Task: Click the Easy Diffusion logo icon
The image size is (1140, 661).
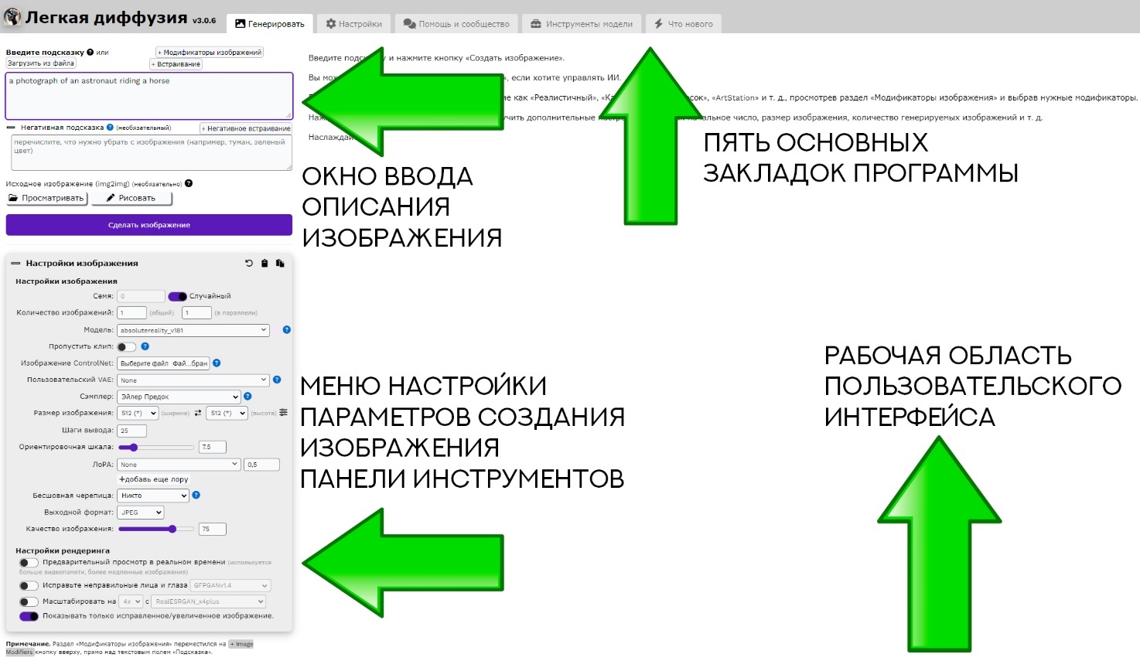Action: 12,17
